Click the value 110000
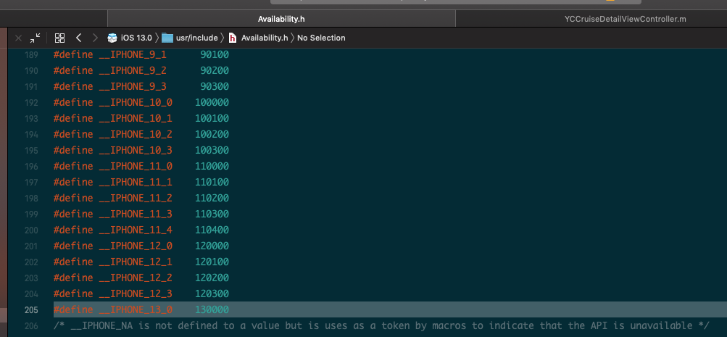Screen dimensions: 727x337 tap(212, 166)
